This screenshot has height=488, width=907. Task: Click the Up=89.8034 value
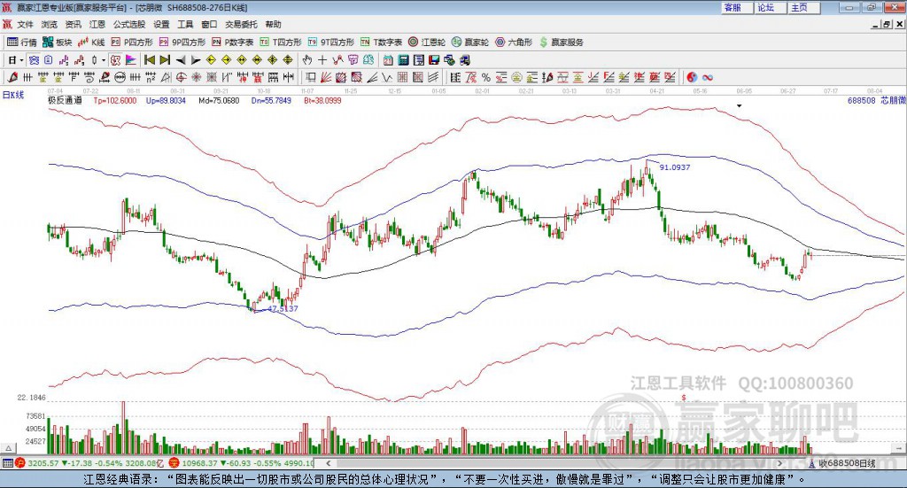pyautogui.click(x=166, y=101)
